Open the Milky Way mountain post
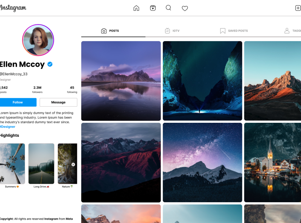 (202, 163)
